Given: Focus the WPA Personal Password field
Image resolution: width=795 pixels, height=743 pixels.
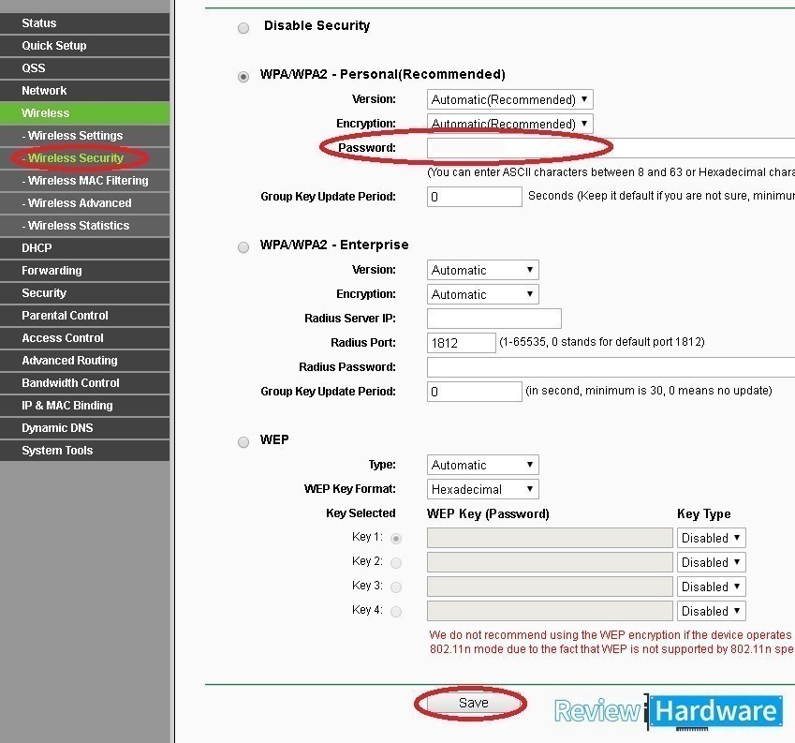Looking at the screenshot, I should click(611, 148).
